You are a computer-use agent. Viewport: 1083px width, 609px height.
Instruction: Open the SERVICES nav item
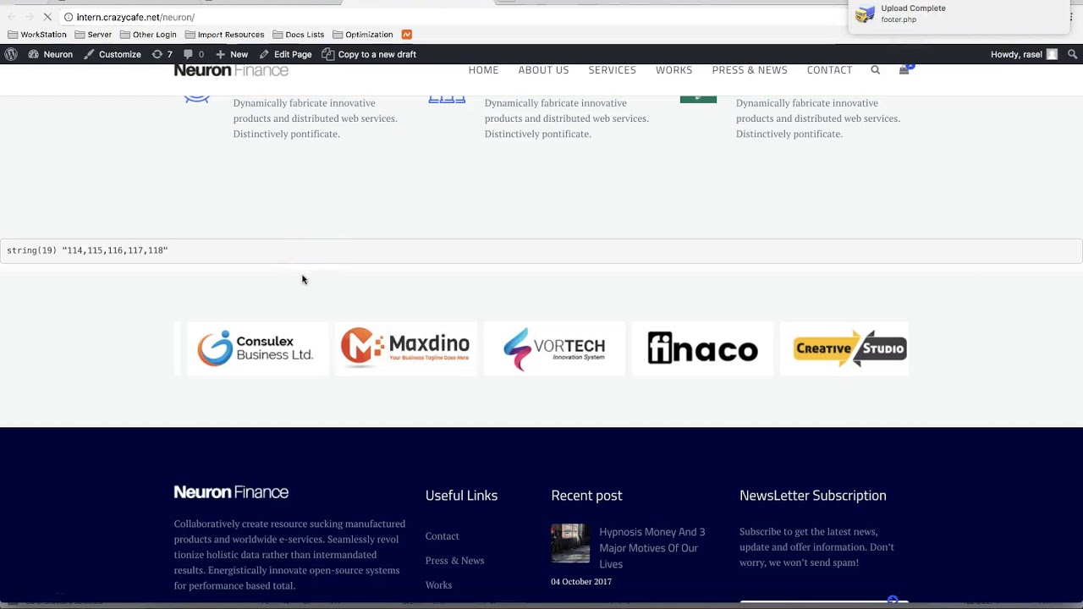click(612, 70)
